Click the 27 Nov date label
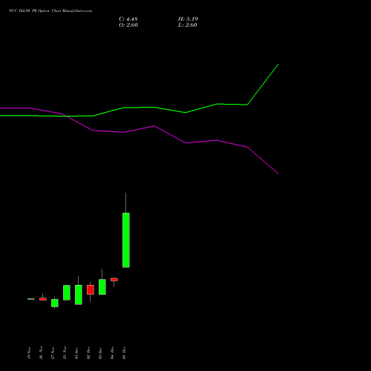The image size is (371, 371). [x=53, y=353]
